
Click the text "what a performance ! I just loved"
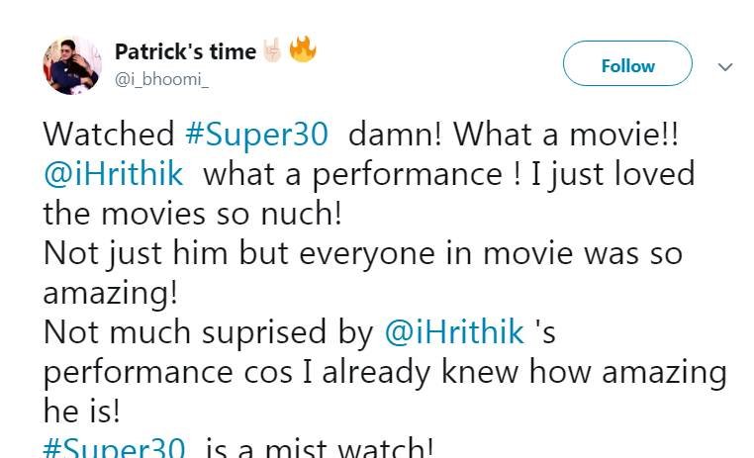[448, 174]
